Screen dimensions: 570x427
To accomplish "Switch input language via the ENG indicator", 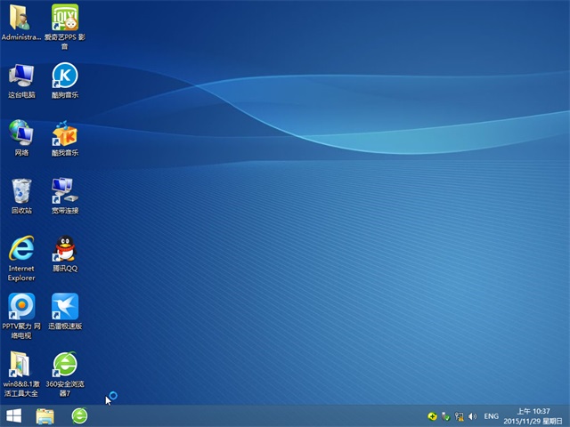I will click(x=491, y=415).
